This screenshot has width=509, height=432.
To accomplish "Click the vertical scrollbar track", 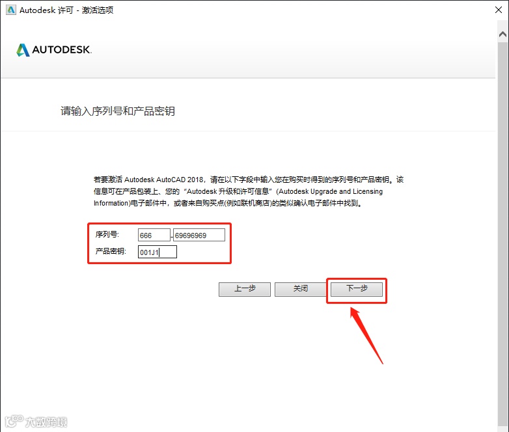I will pyautogui.click(x=502, y=234).
